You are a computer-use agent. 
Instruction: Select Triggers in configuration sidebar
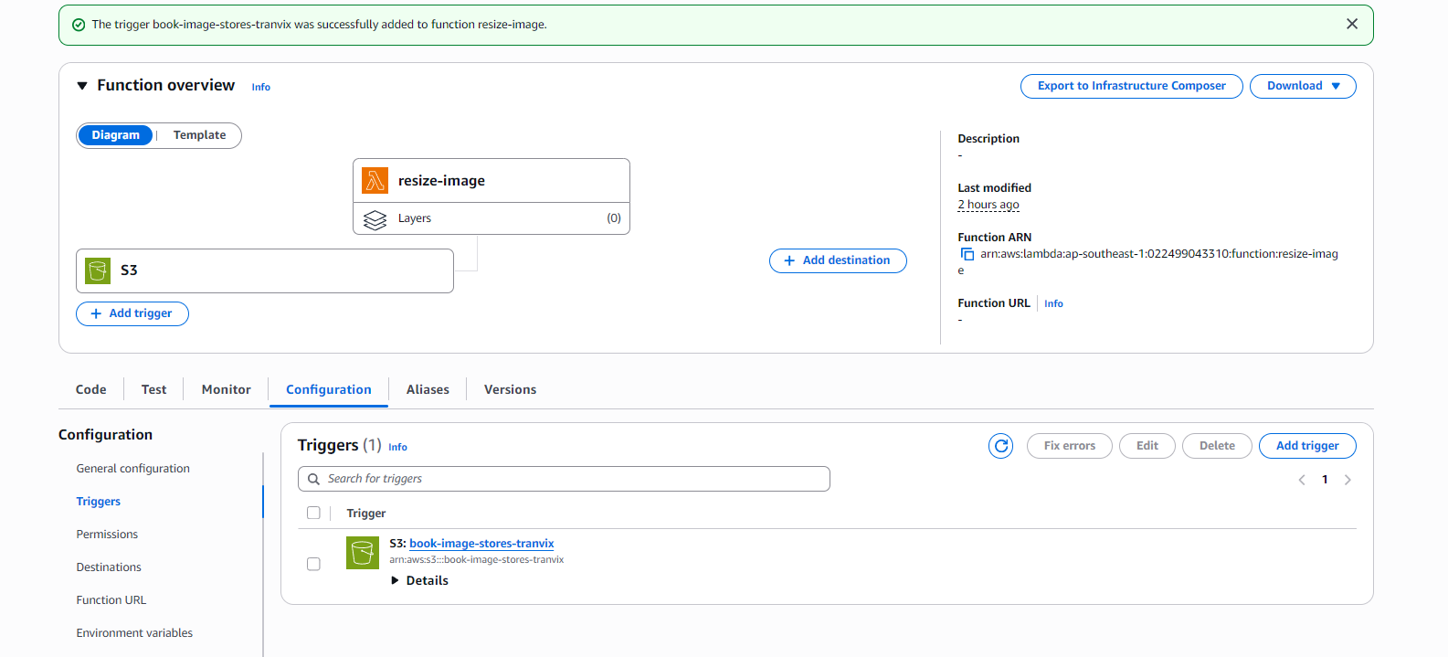click(x=99, y=502)
